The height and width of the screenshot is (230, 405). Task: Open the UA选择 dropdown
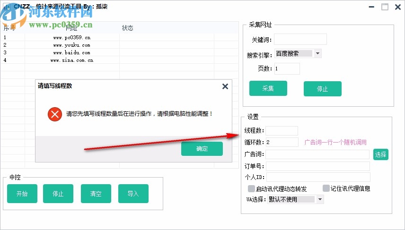click(x=320, y=199)
